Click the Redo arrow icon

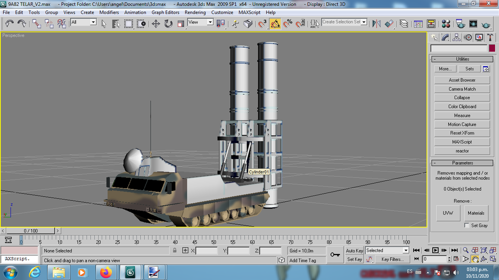click(x=21, y=23)
